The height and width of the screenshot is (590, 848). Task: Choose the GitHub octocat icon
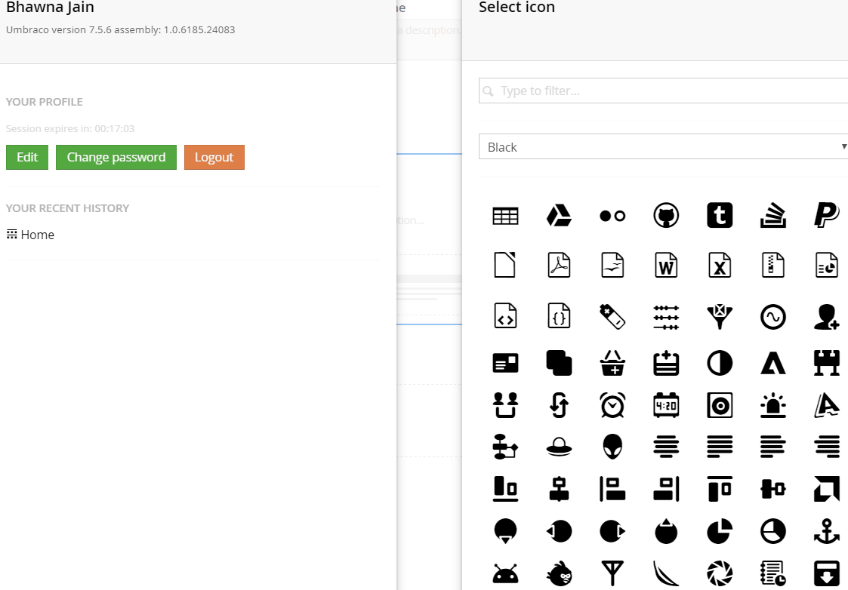point(666,216)
